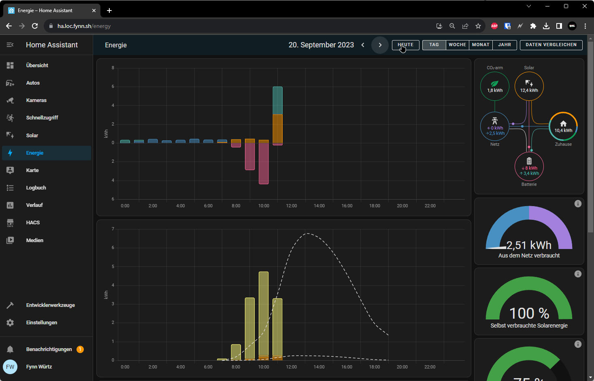The image size is (594, 381).
Task: Show info for self-consumed solar gauge
Action: [578, 274]
